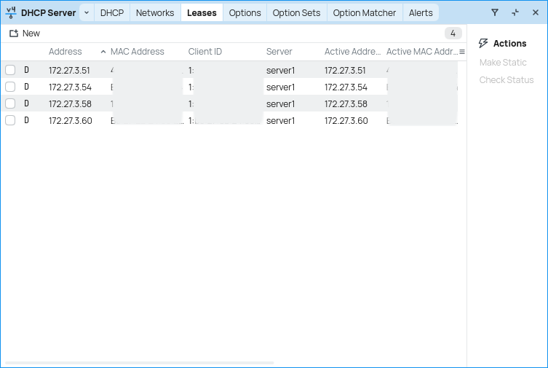Sort by the Server column header

(279, 52)
